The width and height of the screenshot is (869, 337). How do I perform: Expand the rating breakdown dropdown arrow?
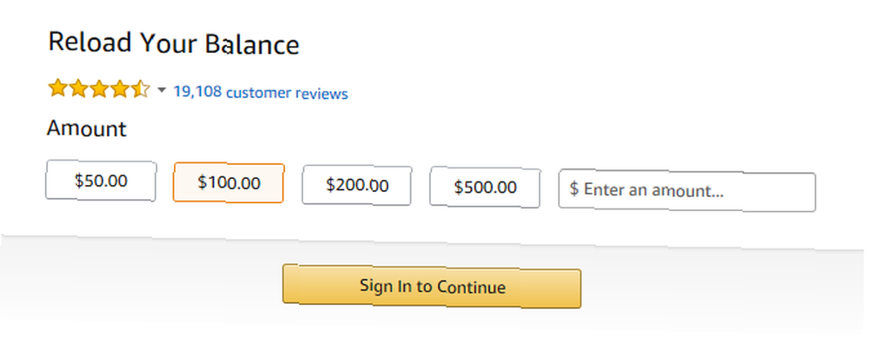tap(162, 89)
